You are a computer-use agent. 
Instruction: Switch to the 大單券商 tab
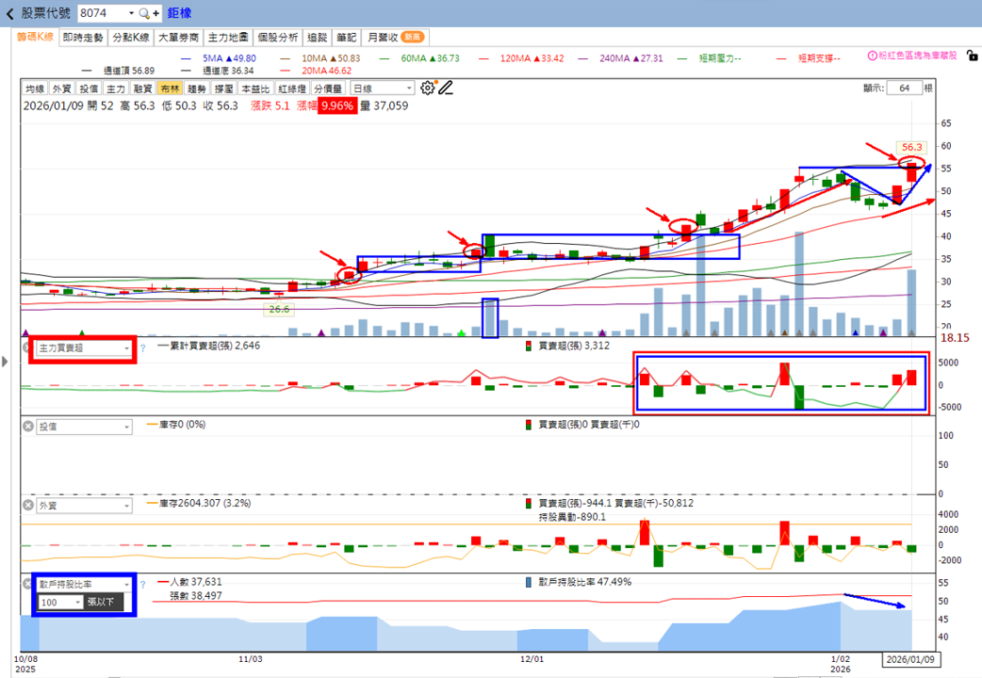[x=178, y=38]
